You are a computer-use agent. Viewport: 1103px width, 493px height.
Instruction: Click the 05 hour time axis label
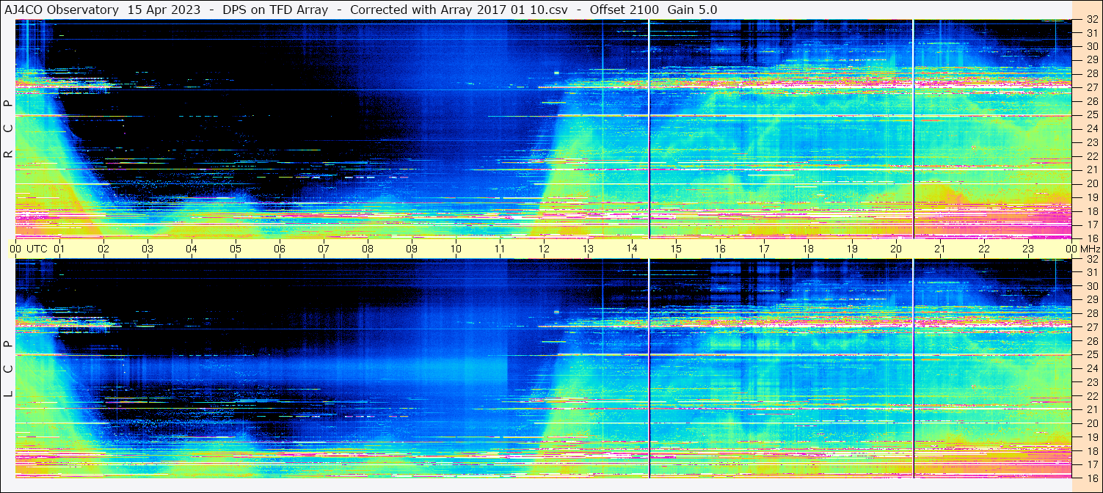[x=236, y=249]
